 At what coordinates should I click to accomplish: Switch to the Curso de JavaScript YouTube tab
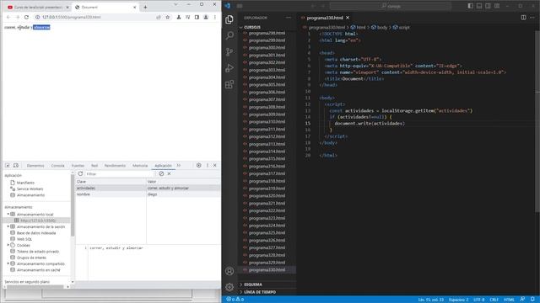pyautogui.click(x=37, y=7)
